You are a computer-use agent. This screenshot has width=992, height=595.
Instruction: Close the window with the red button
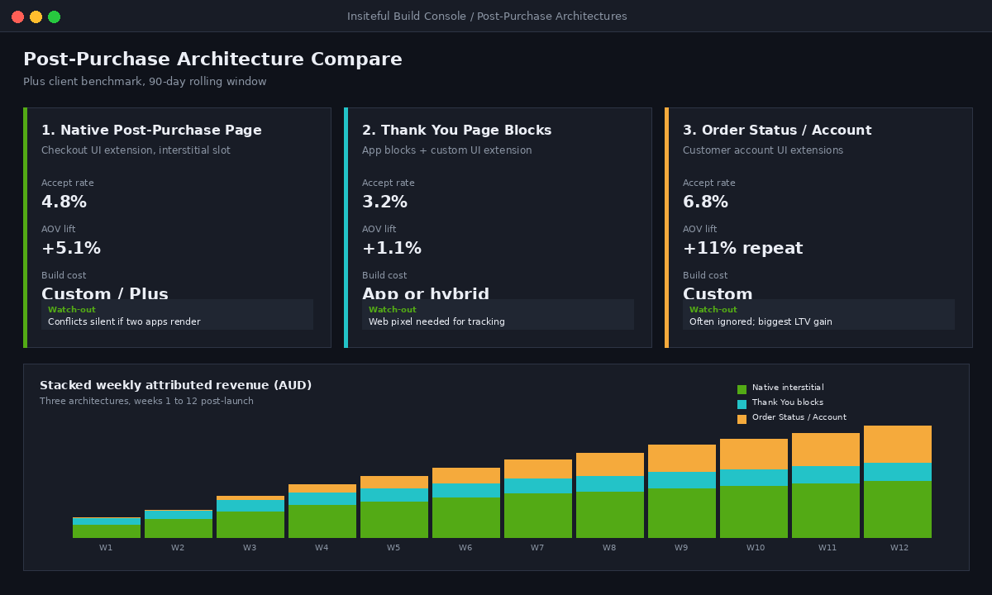17,17
